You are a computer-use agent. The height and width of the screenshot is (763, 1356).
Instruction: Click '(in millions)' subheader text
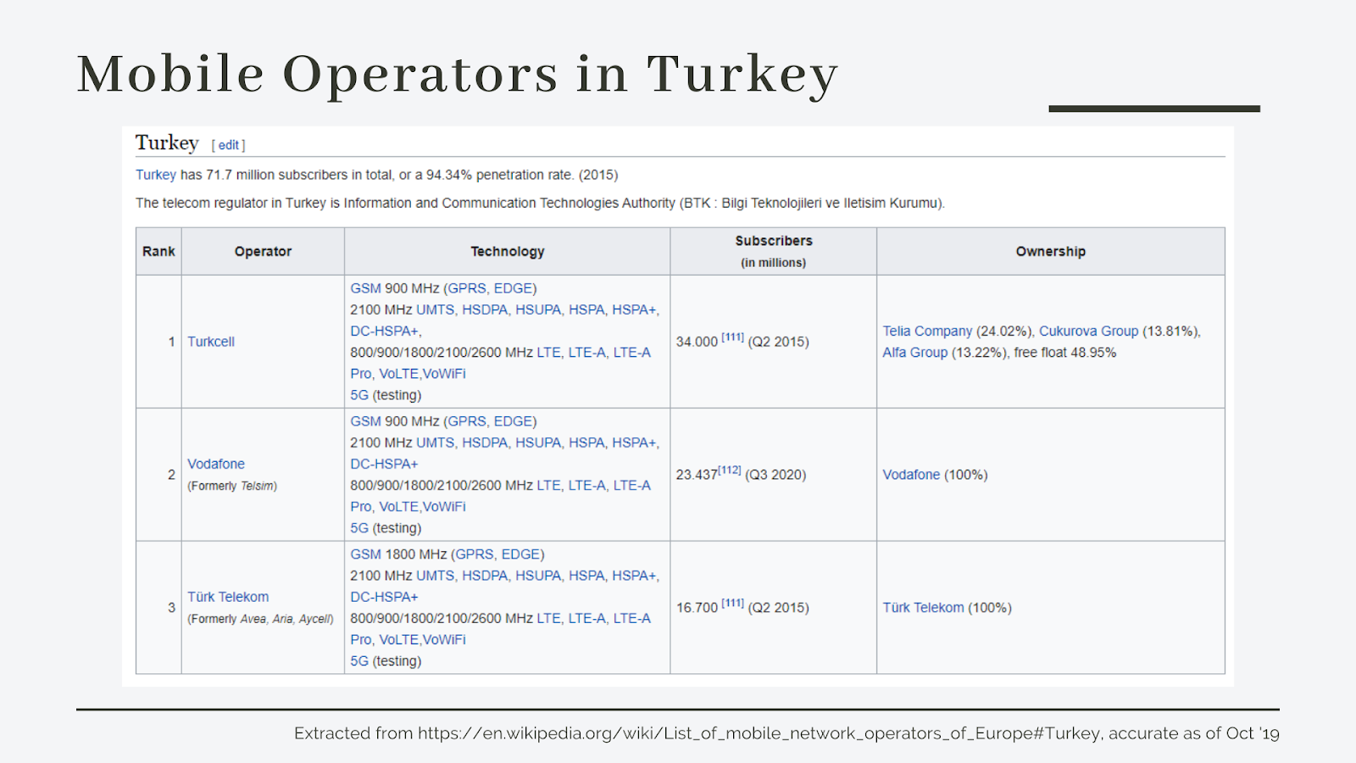coord(773,263)
